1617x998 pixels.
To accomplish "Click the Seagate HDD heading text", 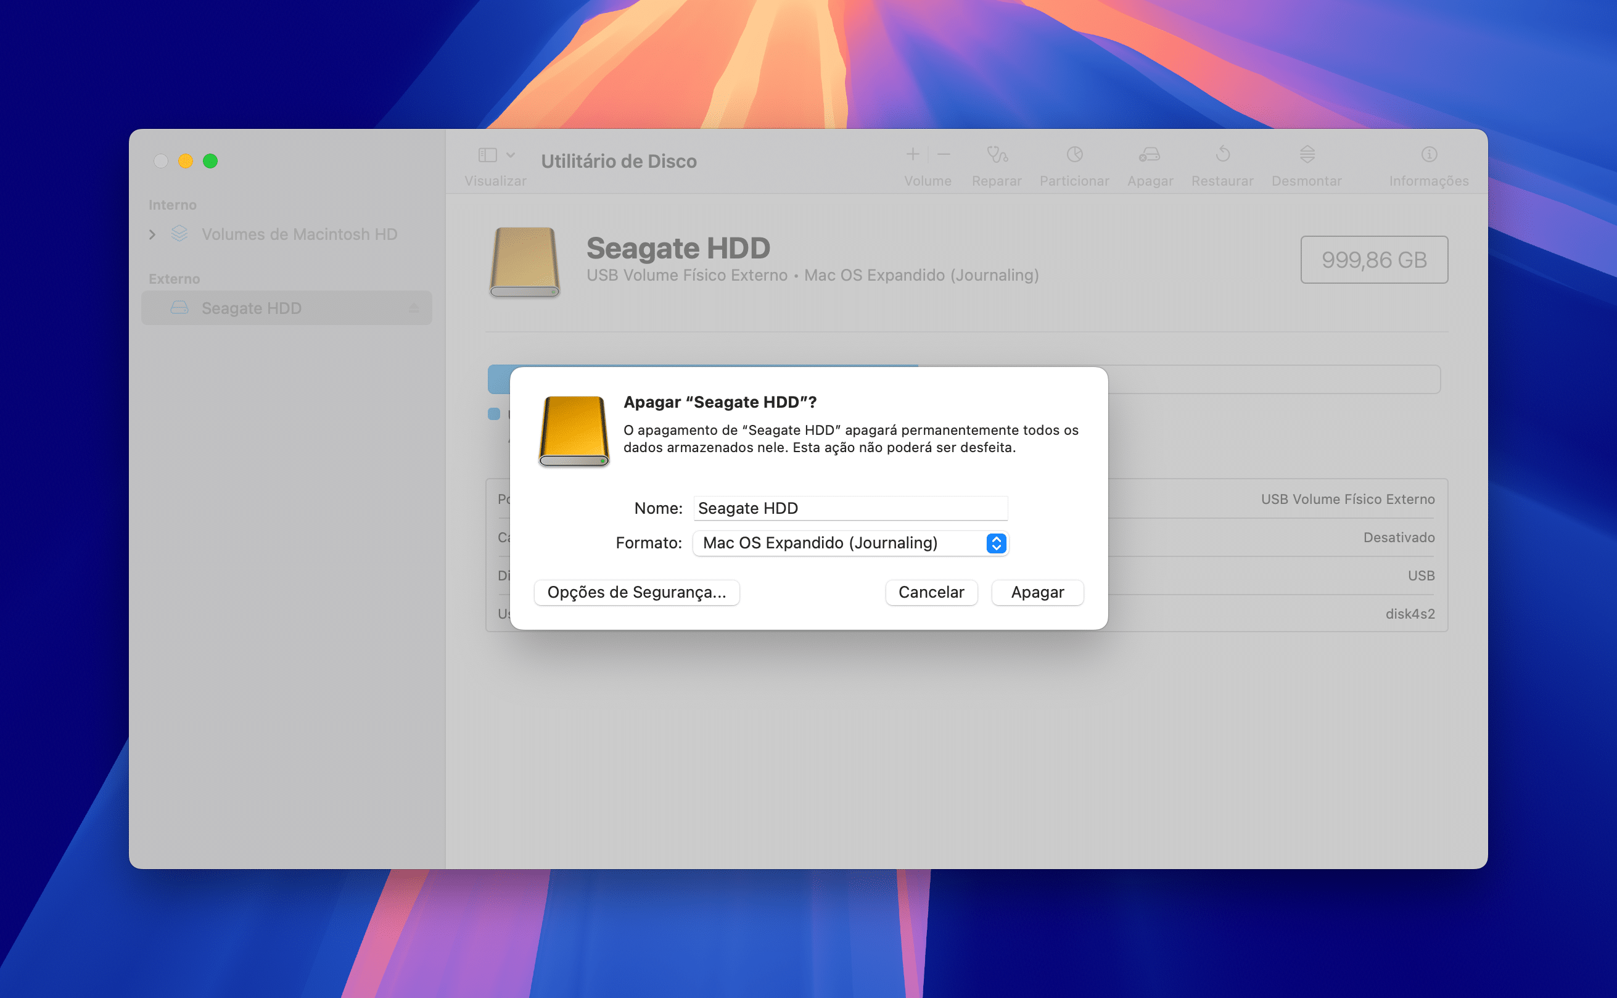I will point(678,247).
